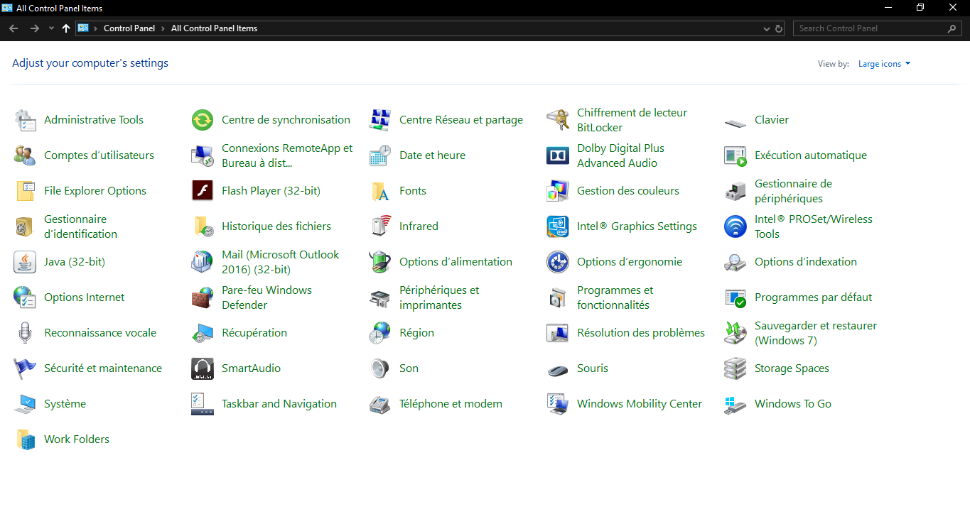Open Java (32-bit) icon
This screenshot has height=514, width=970.
tap(25, 262)
